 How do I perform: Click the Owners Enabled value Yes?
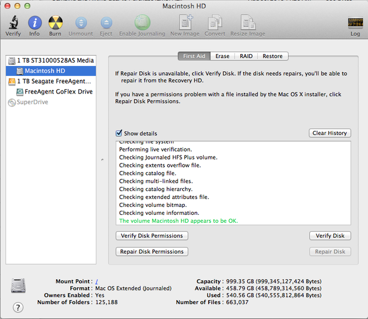100,295
